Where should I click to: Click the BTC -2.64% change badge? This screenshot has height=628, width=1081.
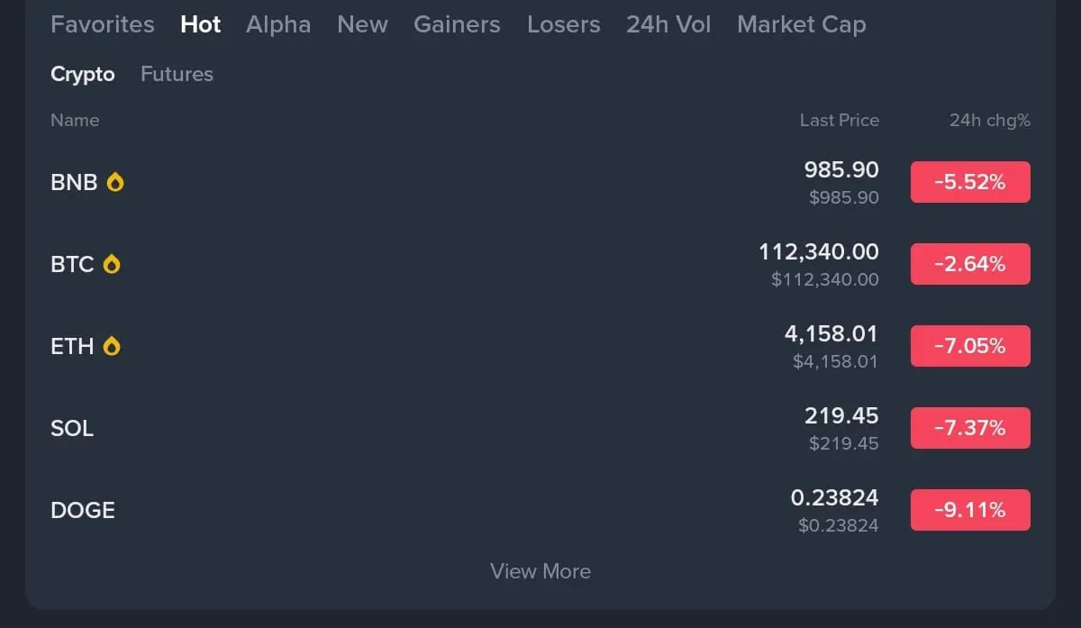click(970, 264)
